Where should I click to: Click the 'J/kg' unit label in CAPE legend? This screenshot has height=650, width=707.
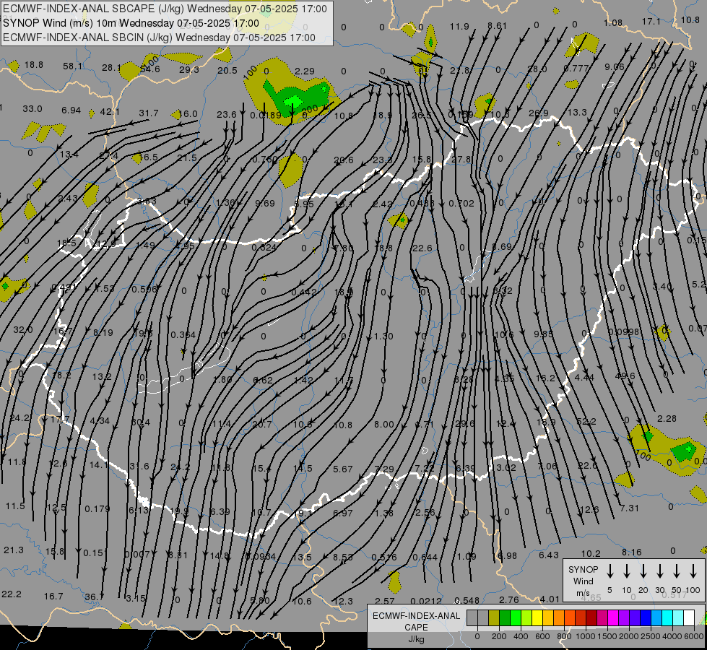(x=416, y=638)
